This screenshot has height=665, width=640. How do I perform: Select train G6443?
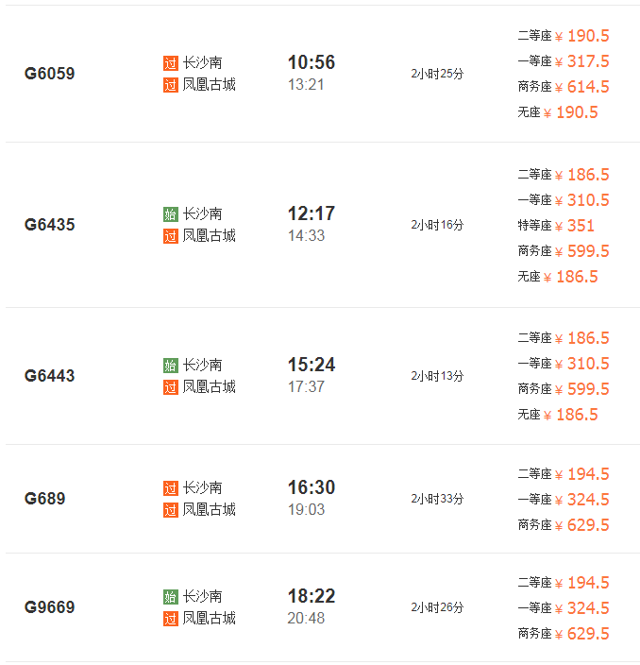click(49, 376)
